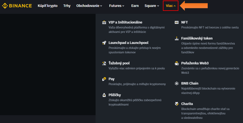Click the Fanúšikovský token icon
Image resolution: width=243 pixels, height=123 pixels.
[176, 38]
